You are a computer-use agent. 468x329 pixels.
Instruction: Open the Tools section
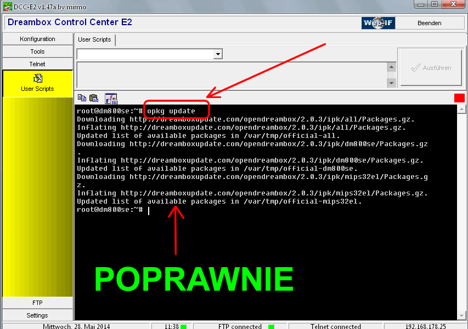(x=37, y=51)
